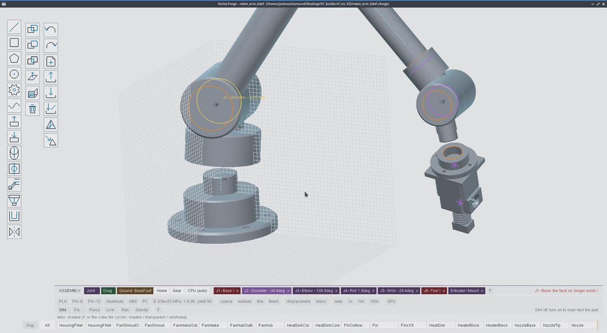The image size is (607, 333).
Task: Select the FanHub feature
Action: coord(270,325)
